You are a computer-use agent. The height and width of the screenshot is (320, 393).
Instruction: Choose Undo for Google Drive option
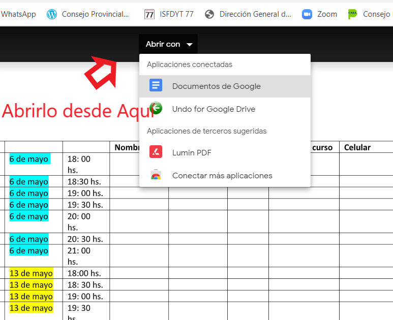click(x=214, y=109)
